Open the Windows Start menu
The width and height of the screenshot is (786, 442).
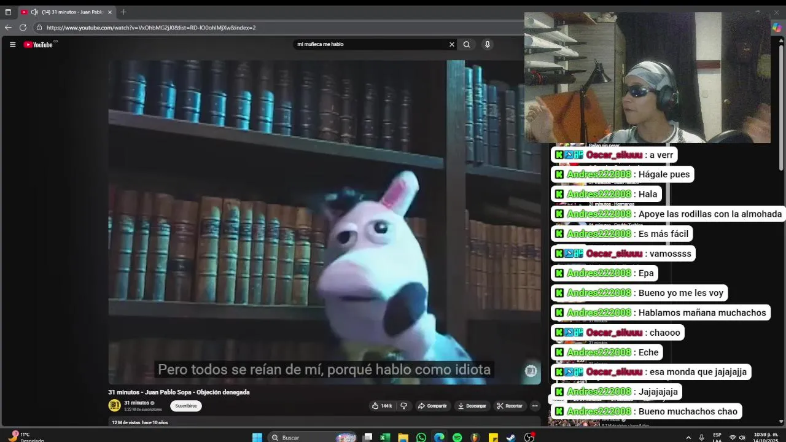257,437
